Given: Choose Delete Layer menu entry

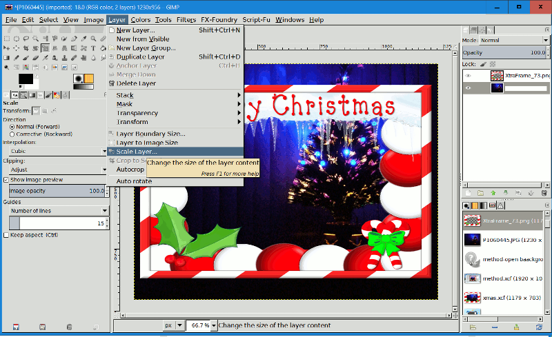Looking at the screenshot, I should point(175,83).
